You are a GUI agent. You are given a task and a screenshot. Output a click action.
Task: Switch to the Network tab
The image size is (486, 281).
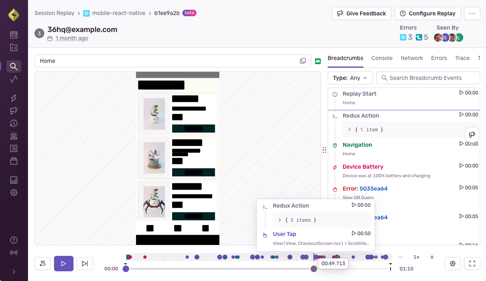click(x=412, y=58)
